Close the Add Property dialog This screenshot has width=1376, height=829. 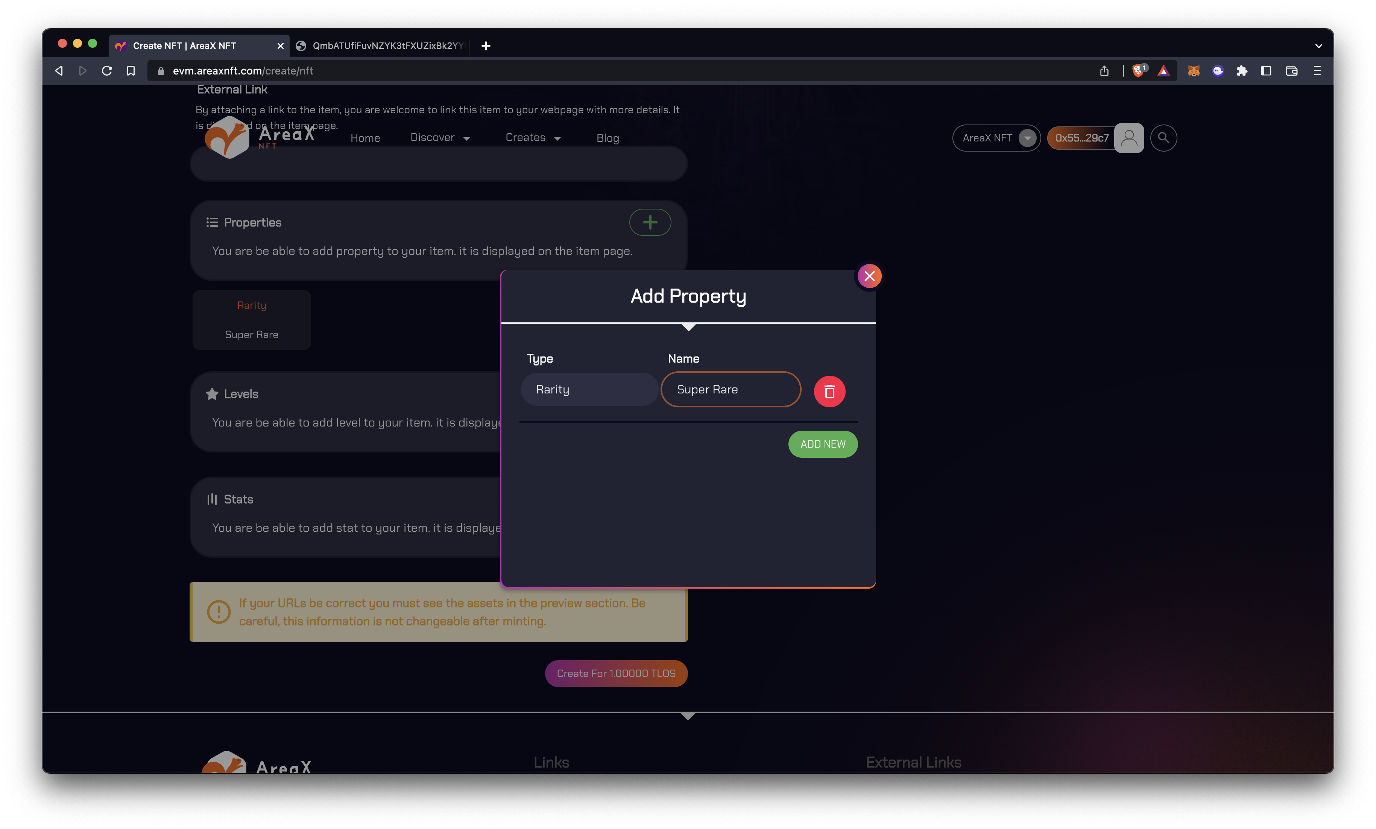(x=869, y=276)
